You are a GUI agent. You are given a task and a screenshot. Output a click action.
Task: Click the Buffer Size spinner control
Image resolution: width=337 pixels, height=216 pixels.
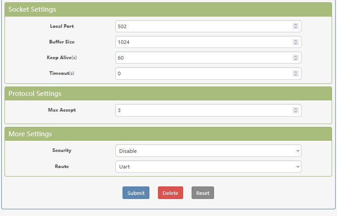(x=295, y=42)
